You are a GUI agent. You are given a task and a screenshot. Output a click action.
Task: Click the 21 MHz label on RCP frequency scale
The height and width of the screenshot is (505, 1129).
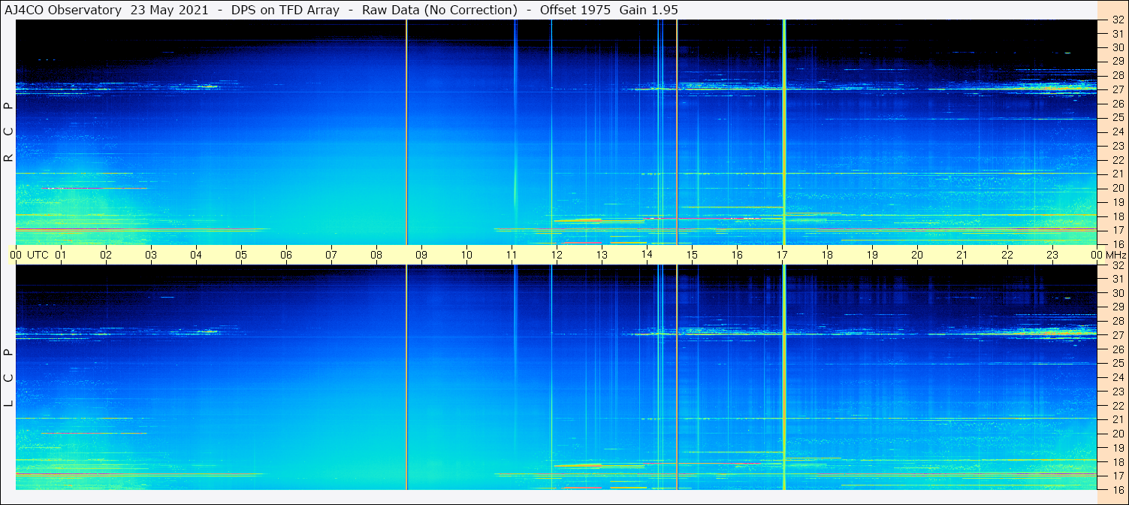[1118, 174]
